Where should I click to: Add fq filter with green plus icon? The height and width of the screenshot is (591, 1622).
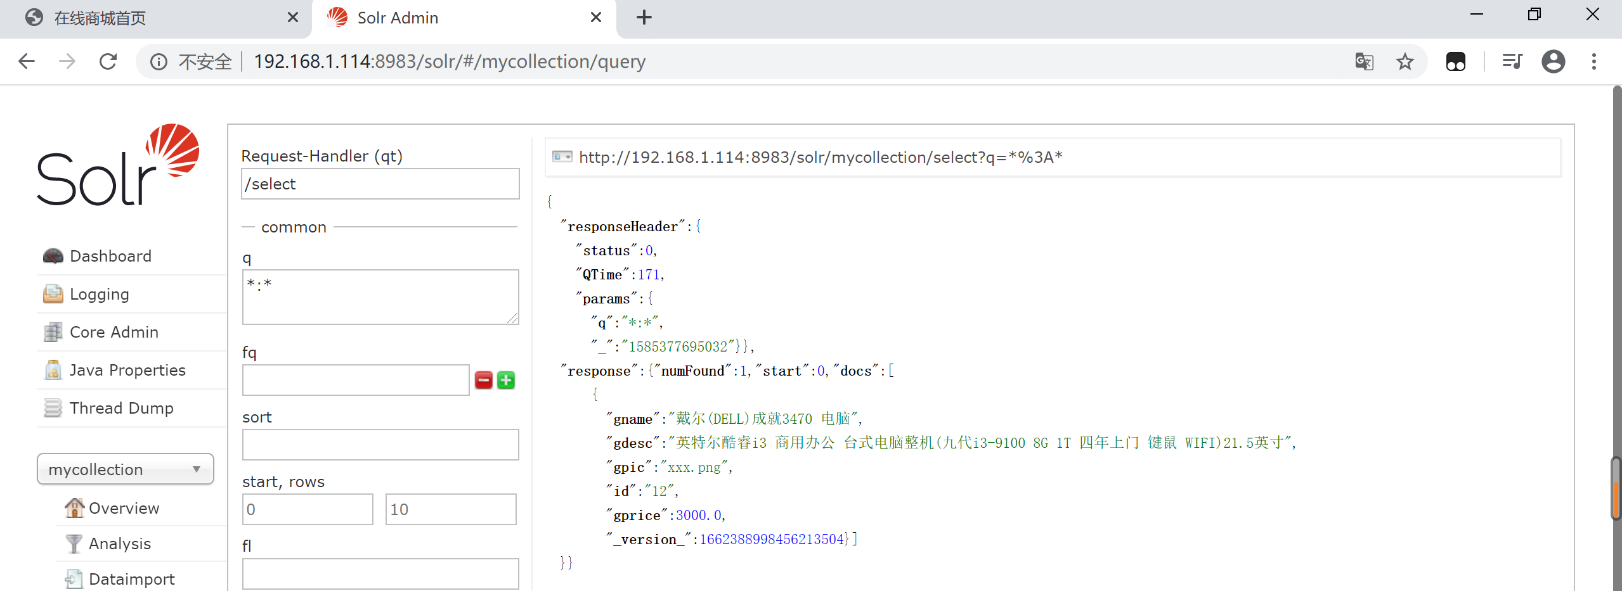(x=506, y=380)
